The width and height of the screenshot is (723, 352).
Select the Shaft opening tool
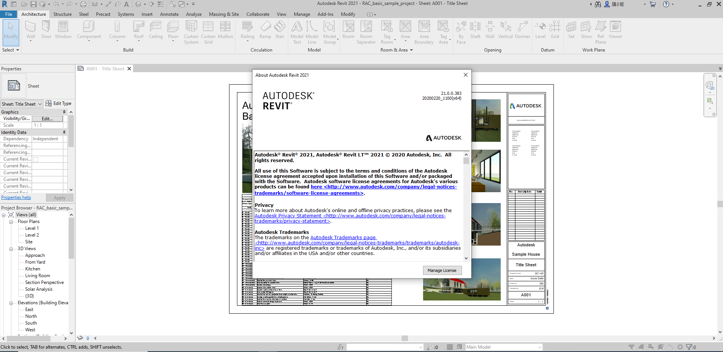point(475,30)
